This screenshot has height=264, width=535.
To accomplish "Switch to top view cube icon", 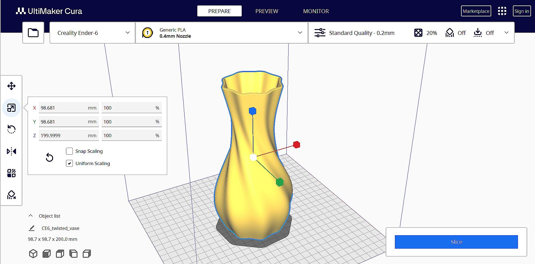I will (x=60, y=254).
